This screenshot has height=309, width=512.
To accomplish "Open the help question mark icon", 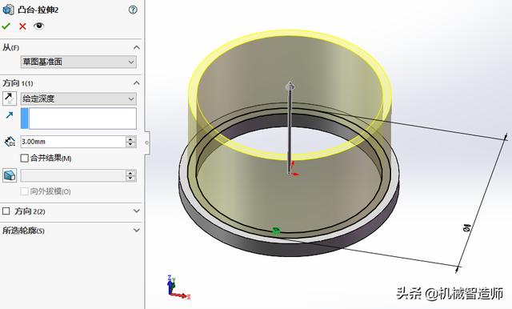I will [133, 10].
